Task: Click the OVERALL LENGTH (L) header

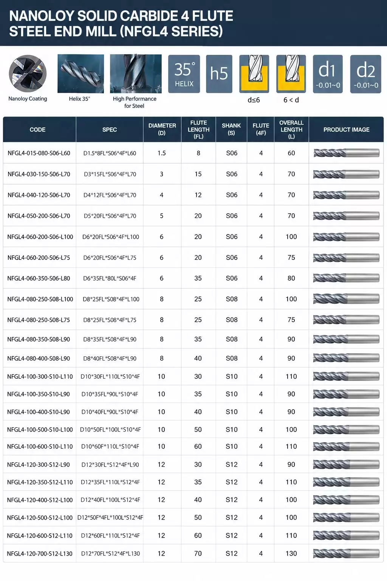Action: pos(291,129)
